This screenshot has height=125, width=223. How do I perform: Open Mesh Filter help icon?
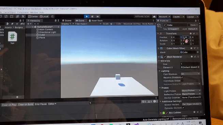(191, 48)
